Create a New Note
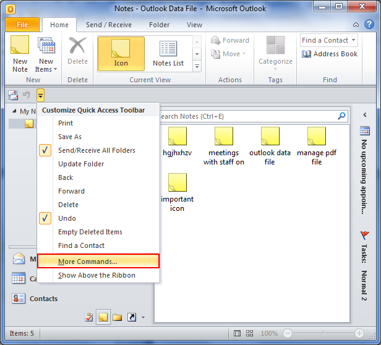 point(20,54)
